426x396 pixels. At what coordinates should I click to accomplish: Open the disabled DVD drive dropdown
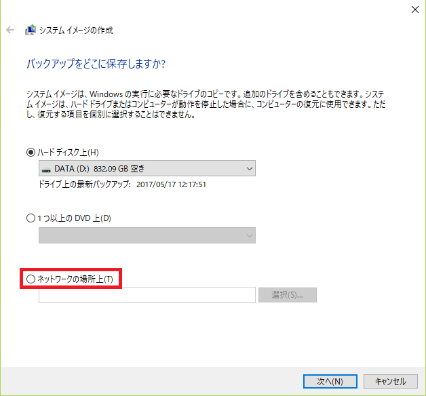pyautogui.click(x=147, y=235)
